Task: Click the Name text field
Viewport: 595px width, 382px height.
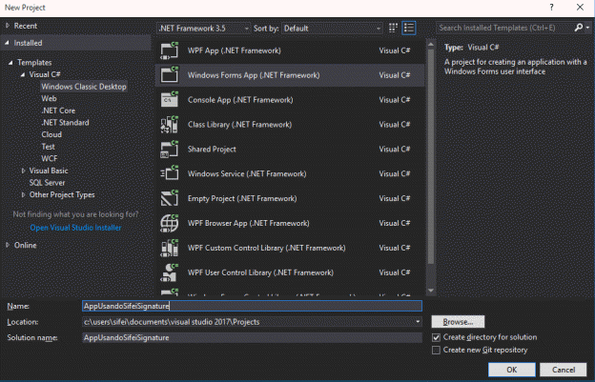Action: pyautogui.click(x=252, y=306)
